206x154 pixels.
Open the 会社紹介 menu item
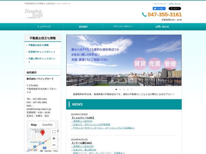click(83, 27)
